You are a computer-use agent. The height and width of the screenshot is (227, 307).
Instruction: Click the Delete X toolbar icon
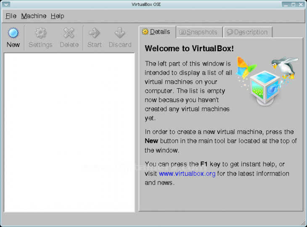[x=69, y=33]
